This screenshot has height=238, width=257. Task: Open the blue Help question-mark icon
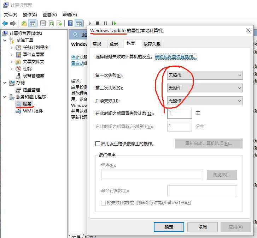(70, 23)
